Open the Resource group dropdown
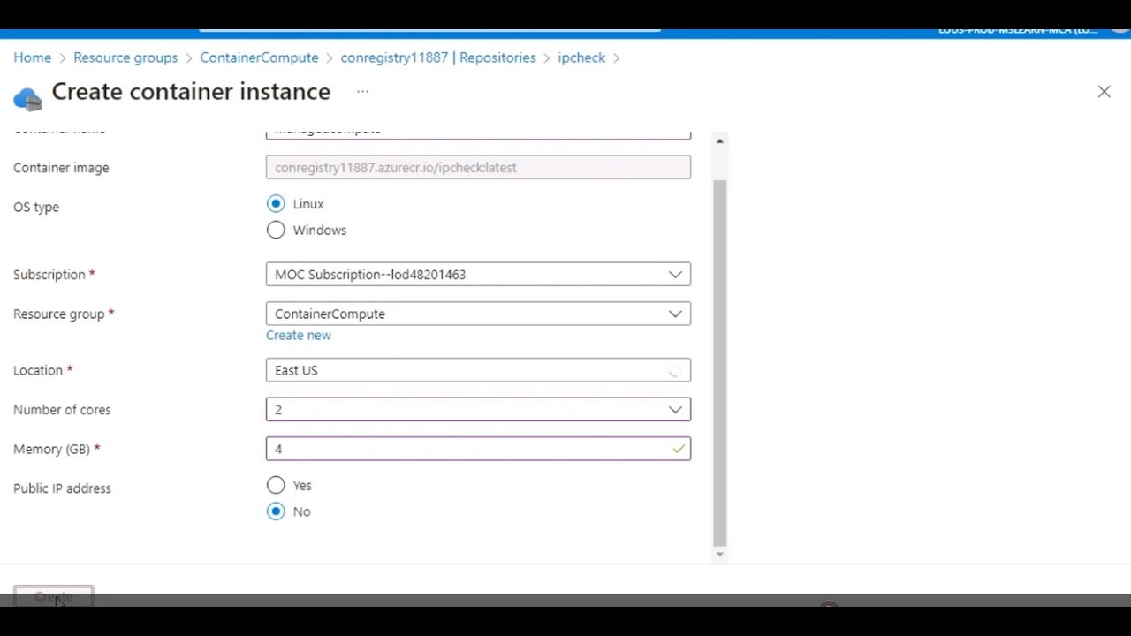 click(x=478, y=314)
